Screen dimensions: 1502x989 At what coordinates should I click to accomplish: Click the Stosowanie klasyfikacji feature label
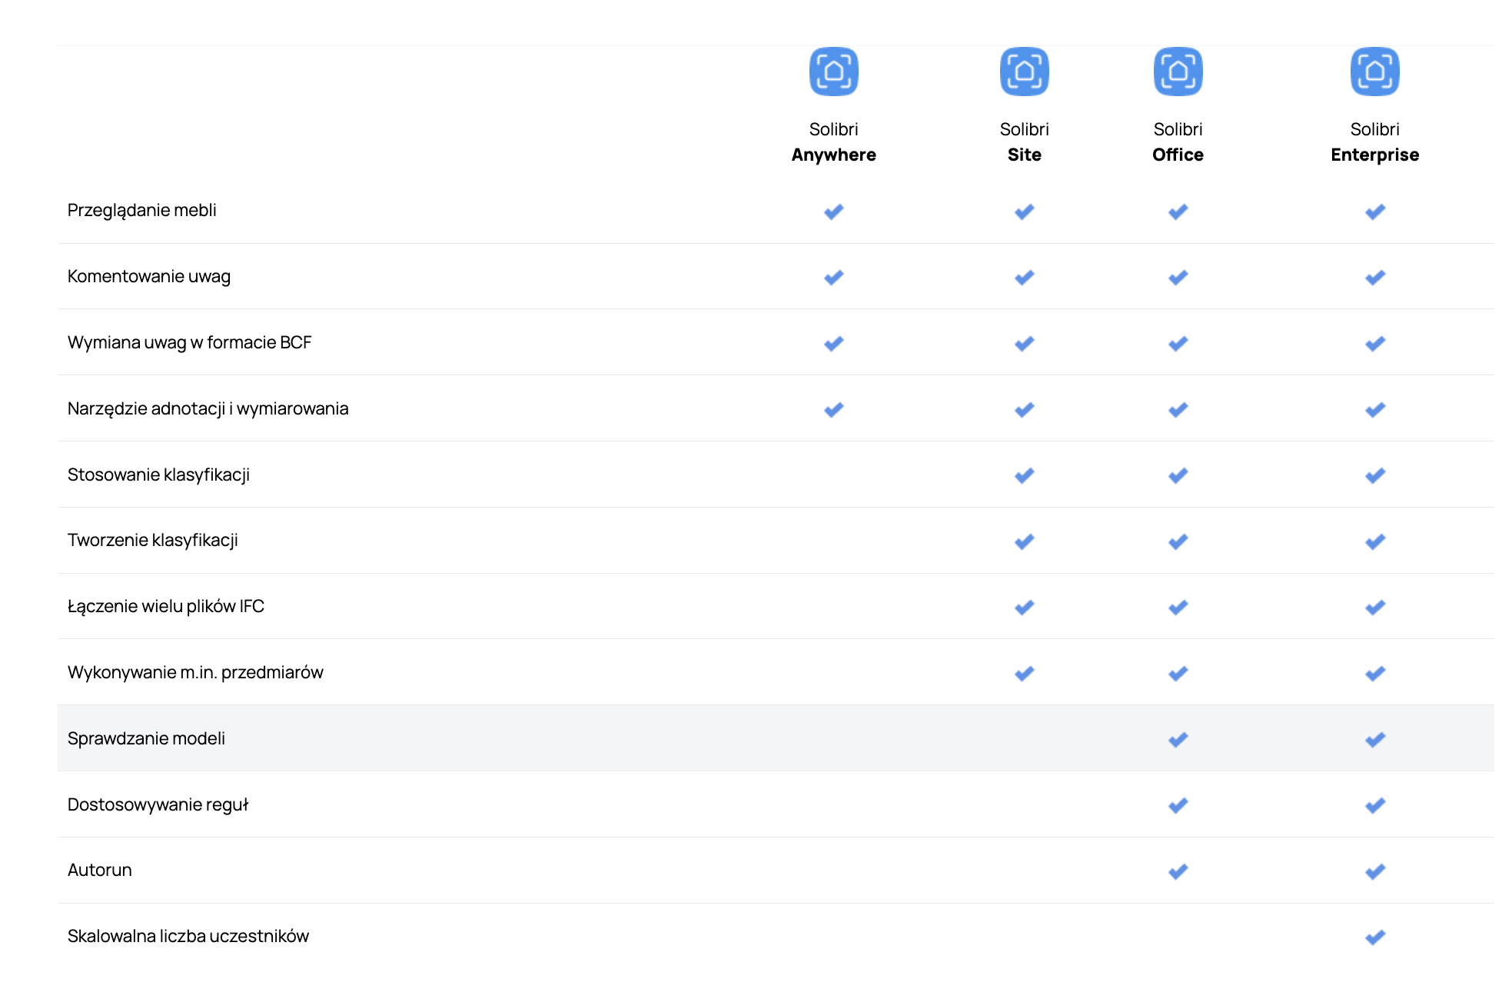(158, 475)
